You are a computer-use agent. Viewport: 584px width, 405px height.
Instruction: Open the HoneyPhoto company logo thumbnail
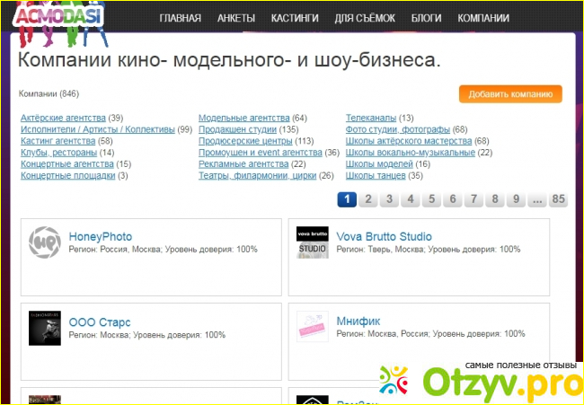click(x=44, y=242)
